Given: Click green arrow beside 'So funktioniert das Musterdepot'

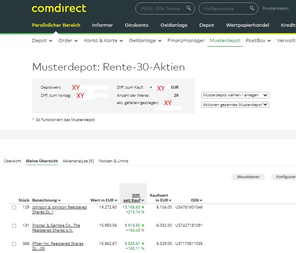Looking at the screenshot, I should coord(33,119).
